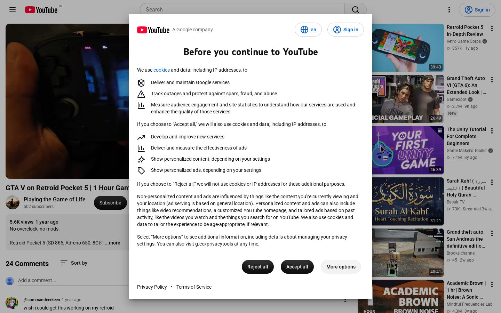Click the user avatar beside Add a comment
This screenshot has height=313, width=501.
(x=10, y=281)
